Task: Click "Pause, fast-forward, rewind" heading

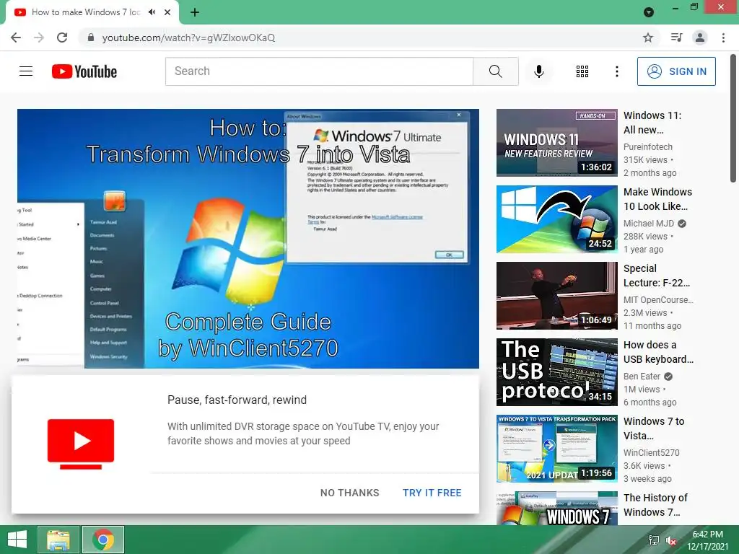Action: click(x=237, y=400)
